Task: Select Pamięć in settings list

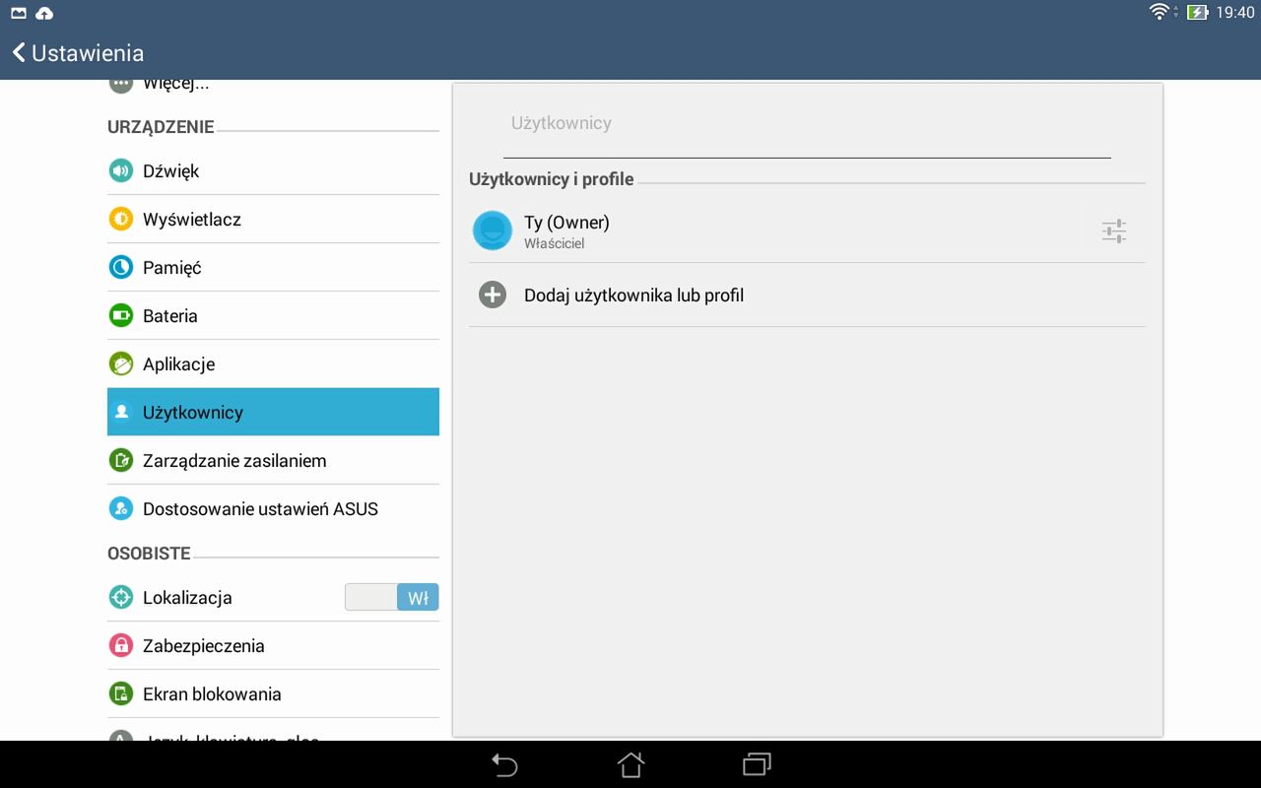Action: coord(273,267)
